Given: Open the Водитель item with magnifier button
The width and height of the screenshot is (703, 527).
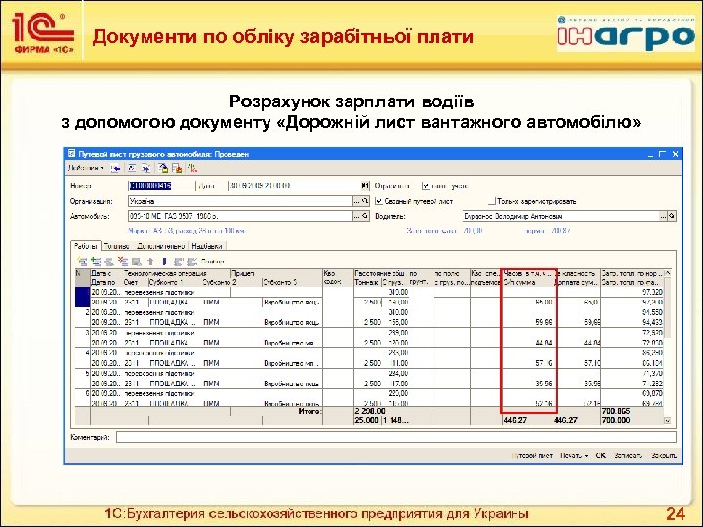Looking at the screenshot, I should pos(672,216).
